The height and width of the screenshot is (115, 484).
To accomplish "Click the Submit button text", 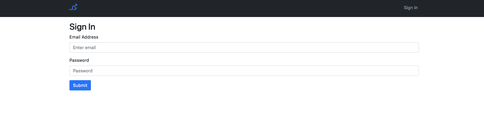I will [80, 85].
